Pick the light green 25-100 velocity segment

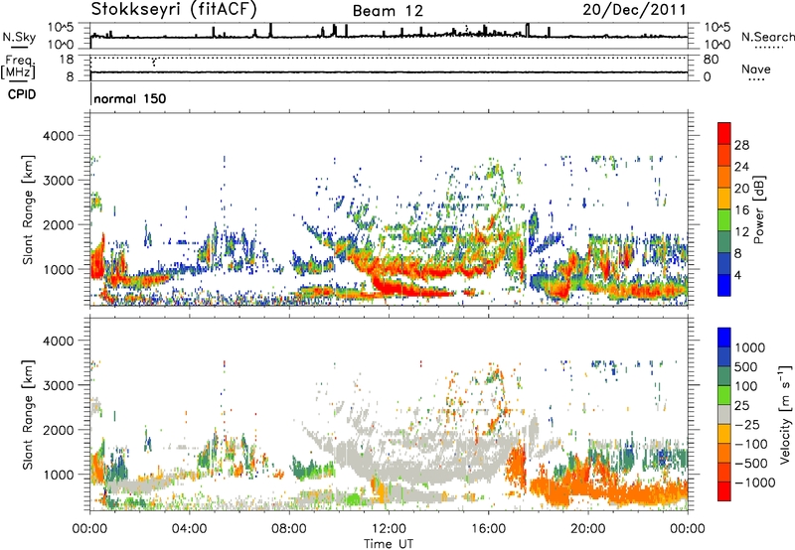[x=724, y=395]
